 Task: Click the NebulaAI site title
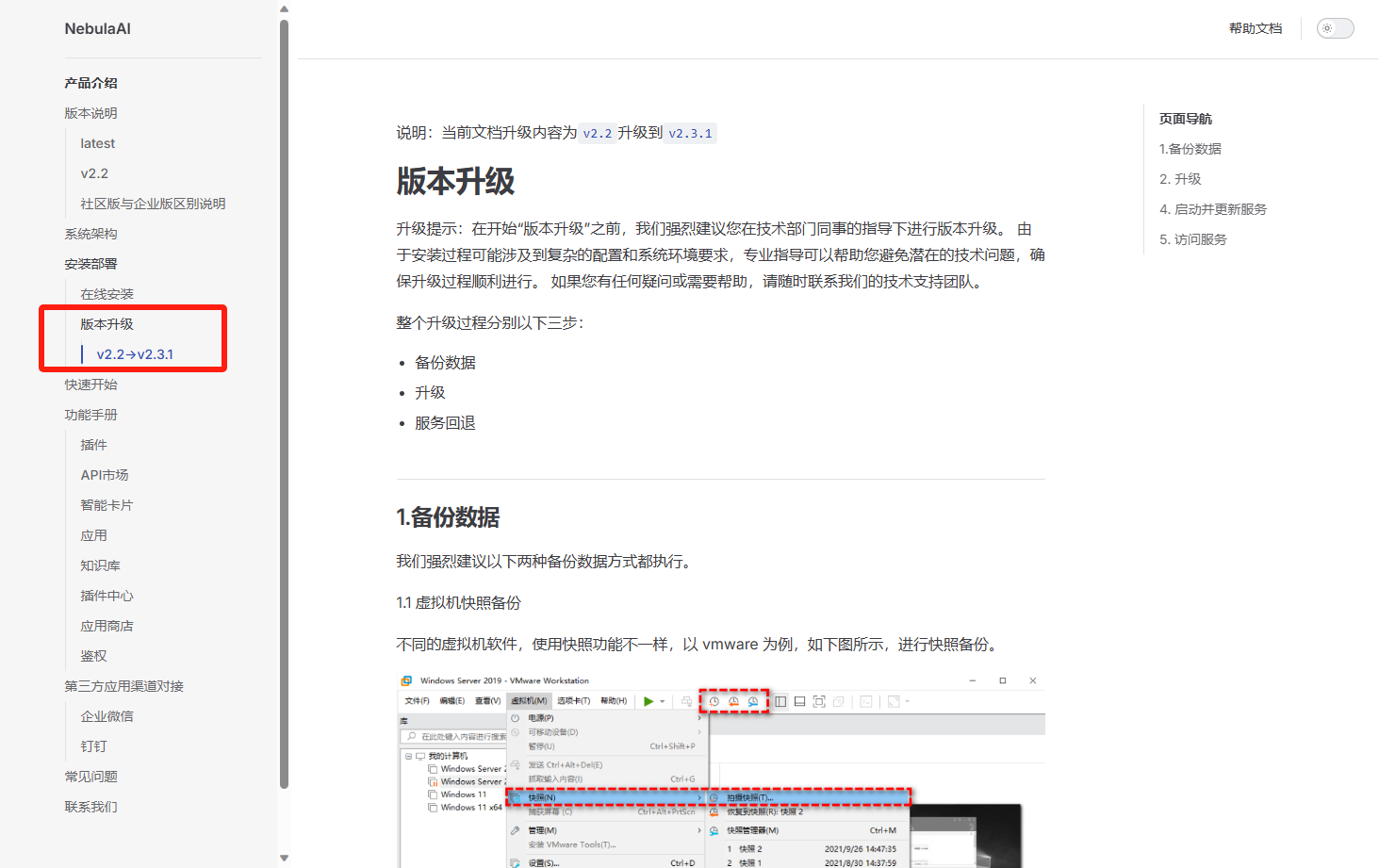coord(97,28)
